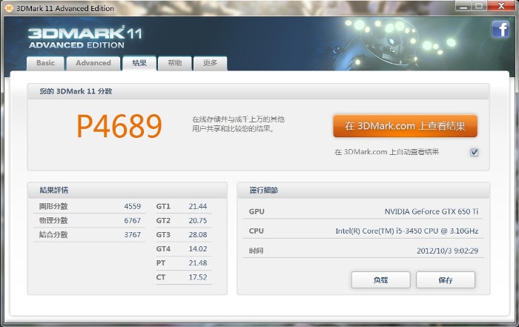Click the GT3 result 28.08
Screen dimensions: 519x327
tap(198, 234)
